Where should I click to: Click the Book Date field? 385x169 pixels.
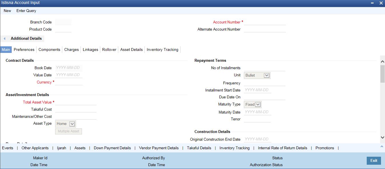coord(69,68)
